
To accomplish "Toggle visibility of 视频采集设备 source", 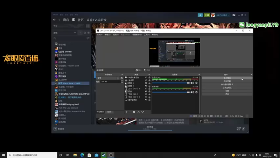I will tap(146, 78).
